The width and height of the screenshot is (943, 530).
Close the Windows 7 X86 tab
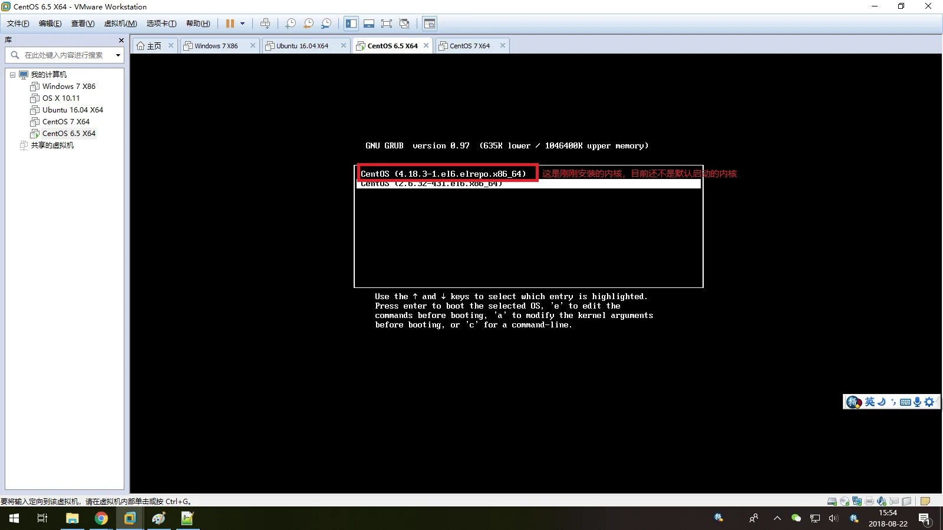point(253,45)
